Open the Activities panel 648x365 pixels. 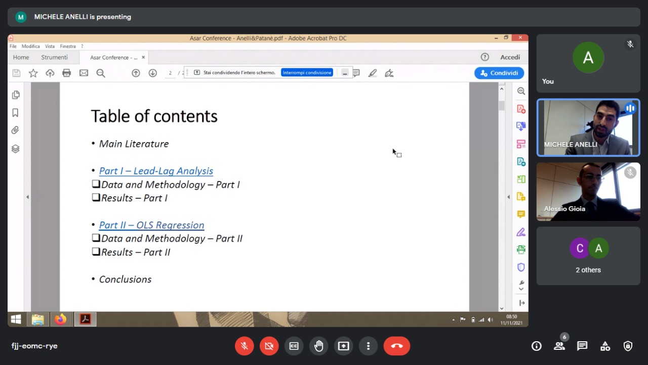(x=605, y=346)
